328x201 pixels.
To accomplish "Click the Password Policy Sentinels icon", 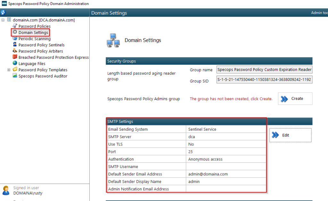I will [15, 44].
